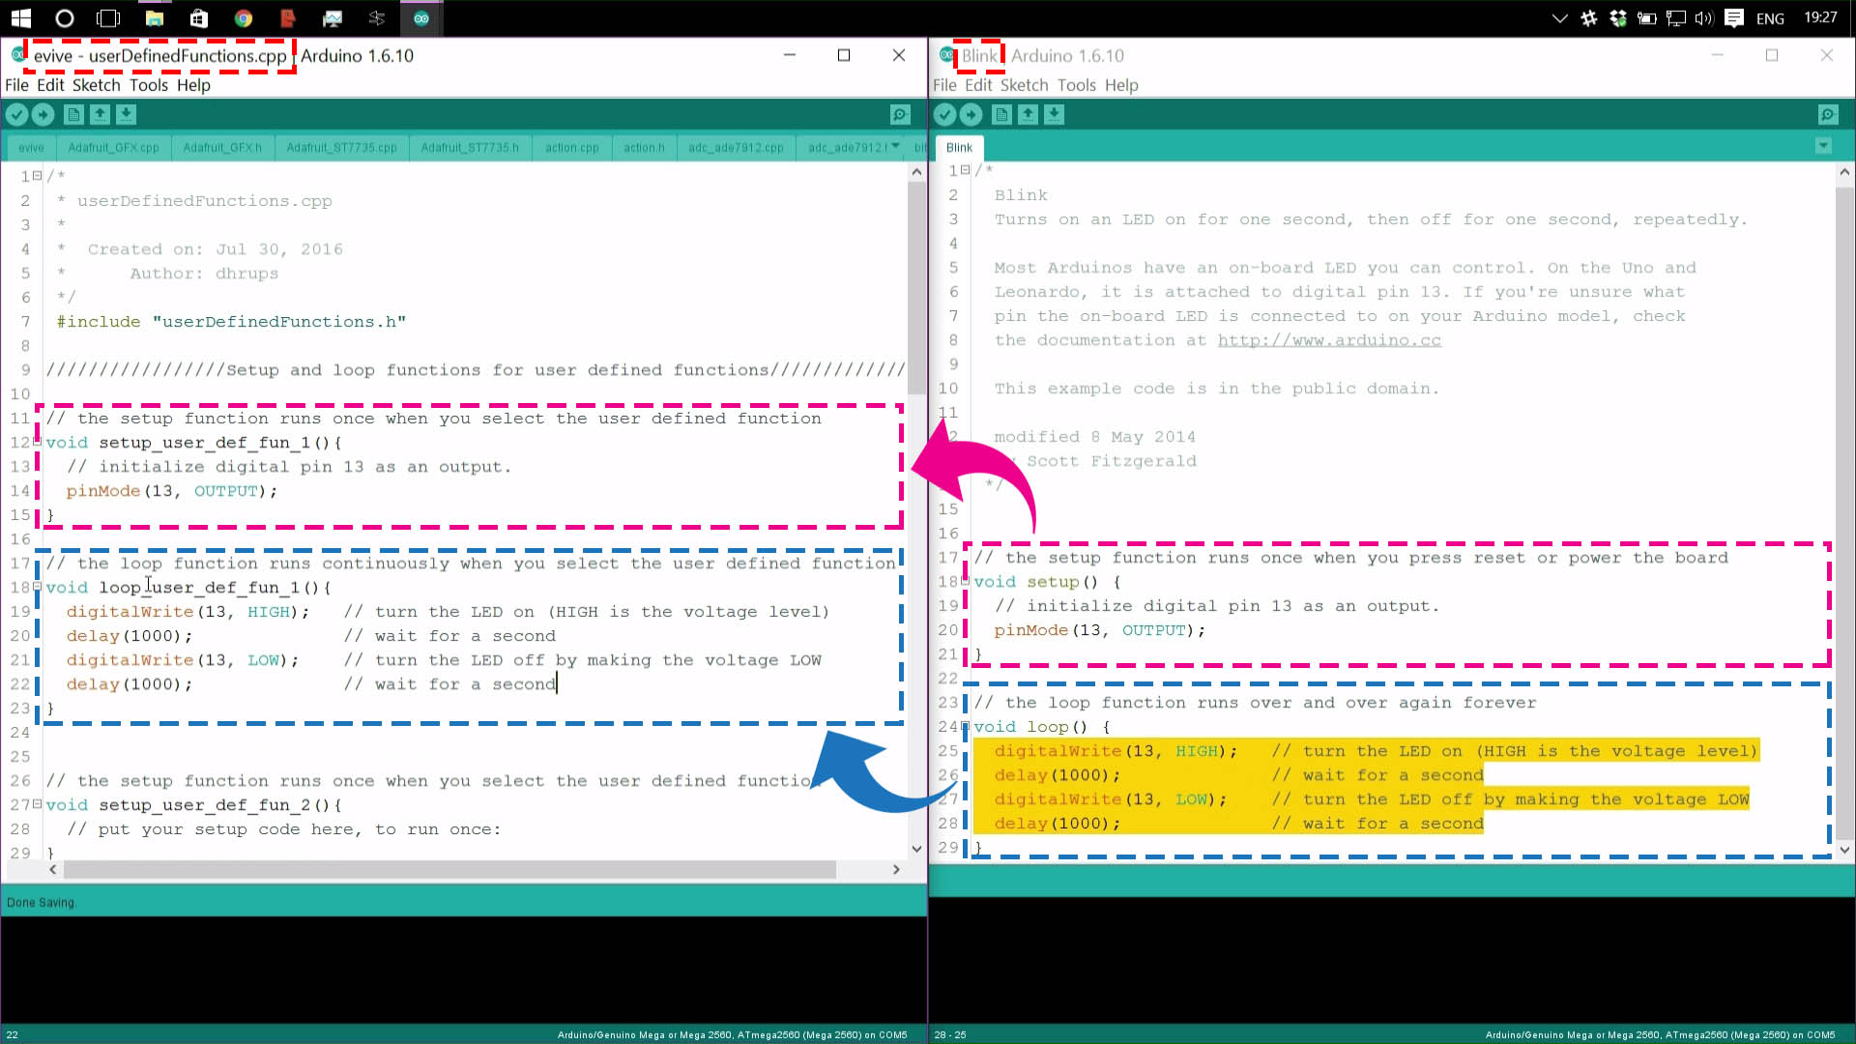The height and width of the screenshot is (1044, 1856).
Task: Show hidden tray icons chevron
Action: pos(1559,17)
